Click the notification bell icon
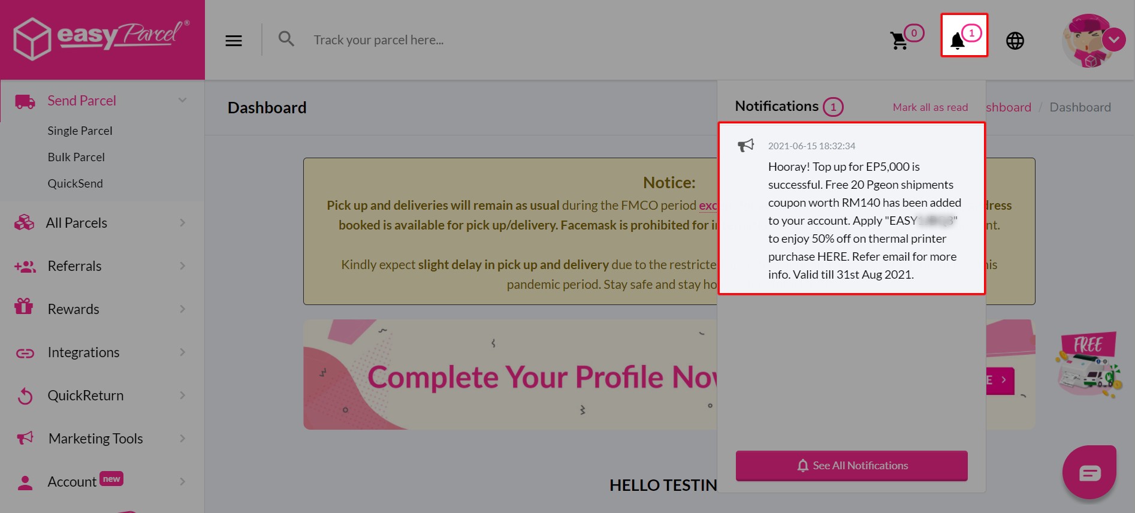1135x513 pixels. pos(958,40)
